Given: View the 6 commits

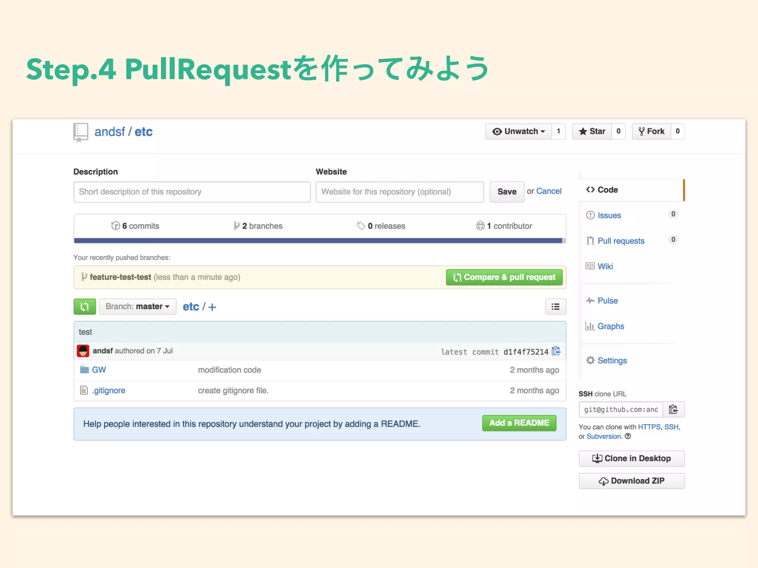Looking at the screenshot, I should pyautogui.click(x=135, y=226).
